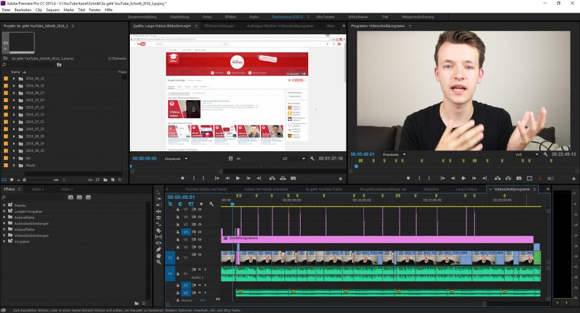Image resolution: width=580 pixels, height=313 pixels.
Task: Open button editor plus in Program monitor
Action: tap(574, 179)
